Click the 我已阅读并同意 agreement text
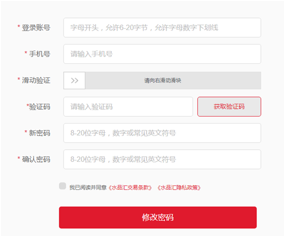 coord(88,187)
